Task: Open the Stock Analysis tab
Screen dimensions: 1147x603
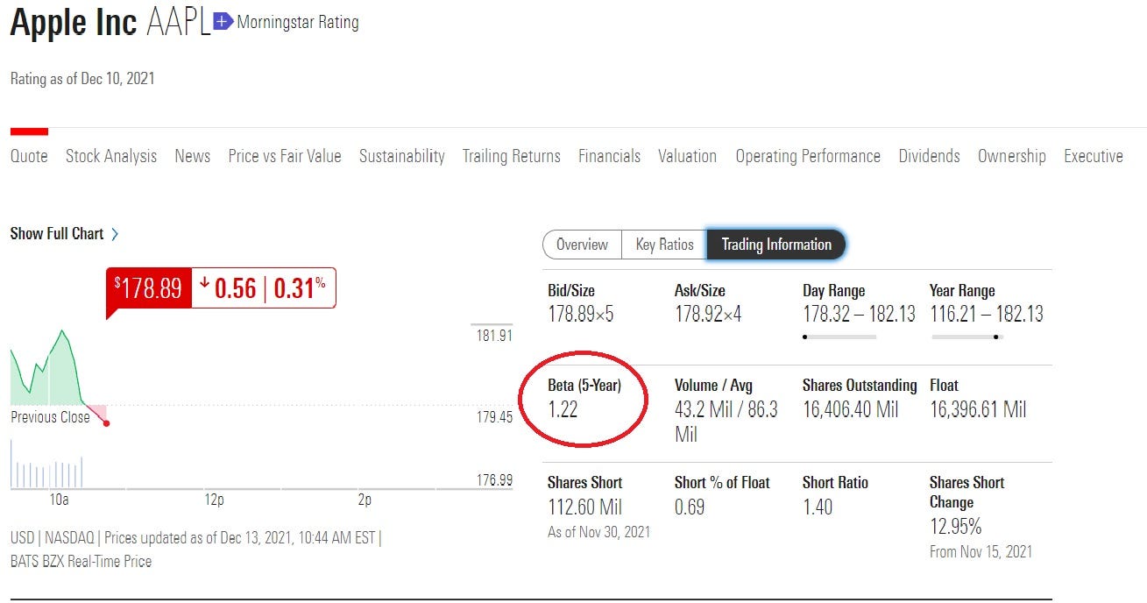Action: pyautogui.click(x=111, y=156)
